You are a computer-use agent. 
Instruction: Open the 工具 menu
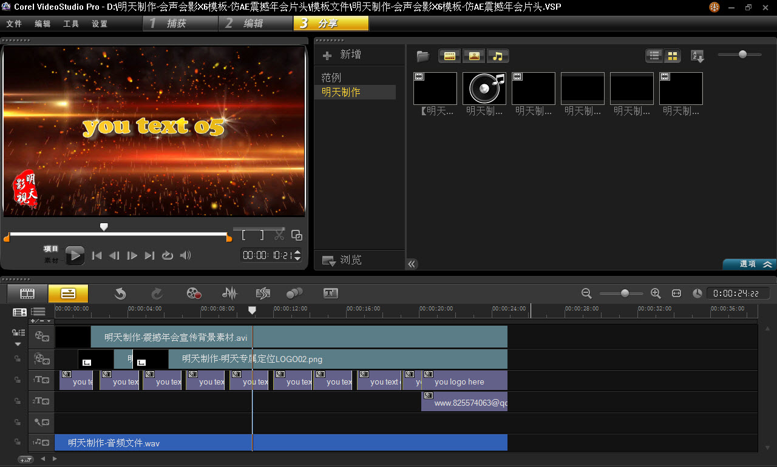point(71,24)
